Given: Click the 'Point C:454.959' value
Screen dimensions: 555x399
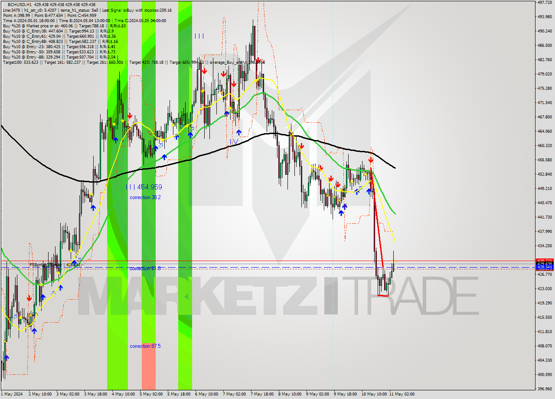Looking at the screenshot, I should (82, 15).
